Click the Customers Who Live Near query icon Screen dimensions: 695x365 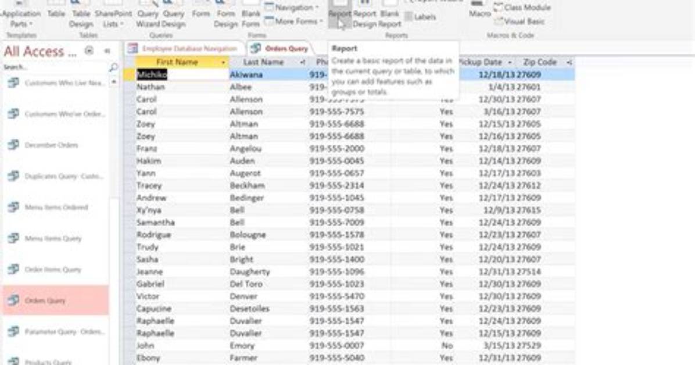[13, 83]
